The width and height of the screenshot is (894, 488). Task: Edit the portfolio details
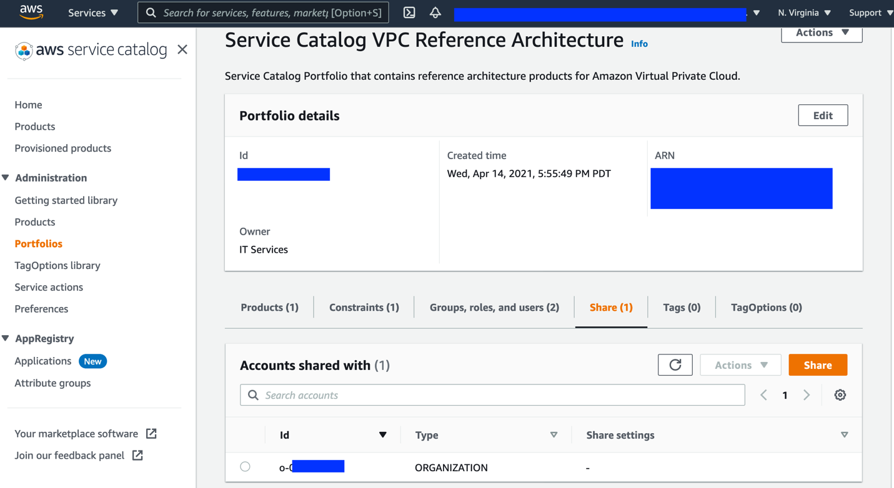[x=823, y=115]
